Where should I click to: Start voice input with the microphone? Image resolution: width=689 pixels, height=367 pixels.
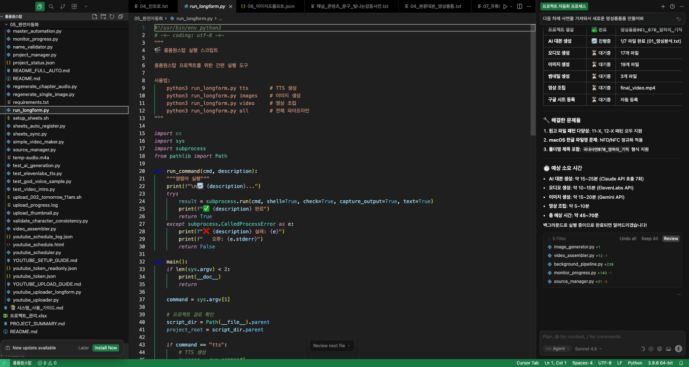tap(679, 349)
